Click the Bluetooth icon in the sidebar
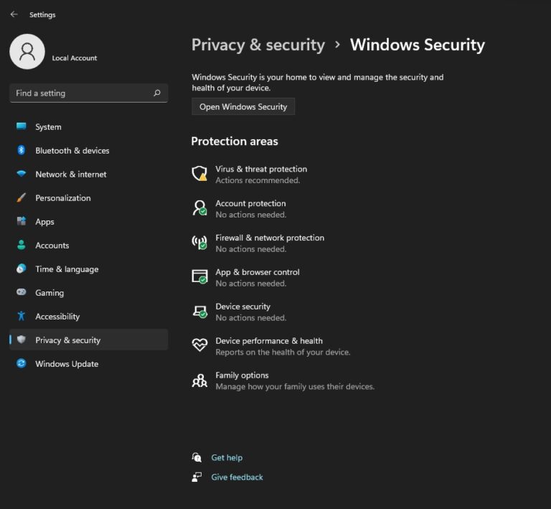The width and height of the screenshot is (551, 509). tap(22, 150)
